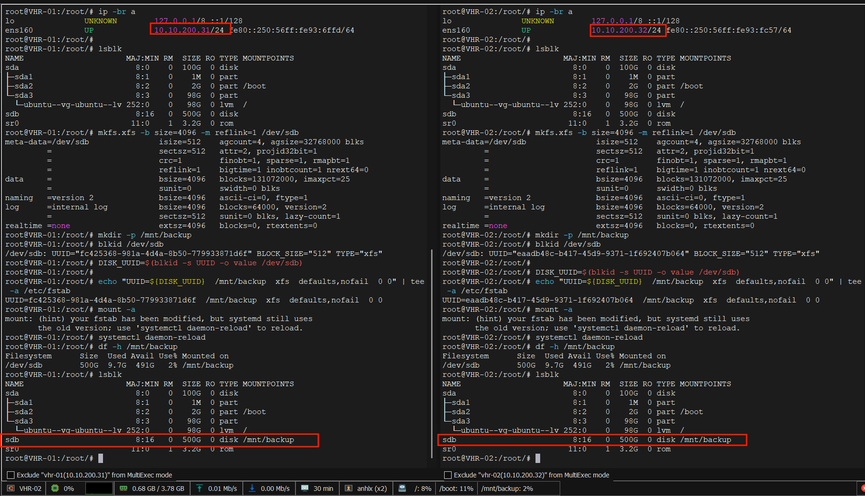
Task: Click the VHR-02 host icon in status bar
Action: click(x=10, y=489)
